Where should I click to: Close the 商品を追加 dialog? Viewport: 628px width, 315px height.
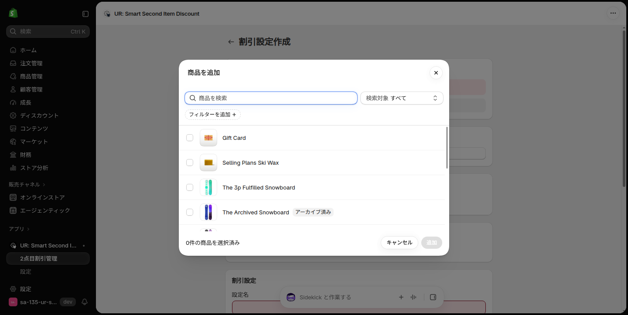click(436, 73)
